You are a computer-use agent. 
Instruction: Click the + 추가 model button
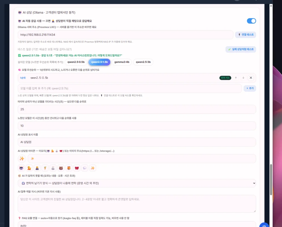click(x=250, y=88)
